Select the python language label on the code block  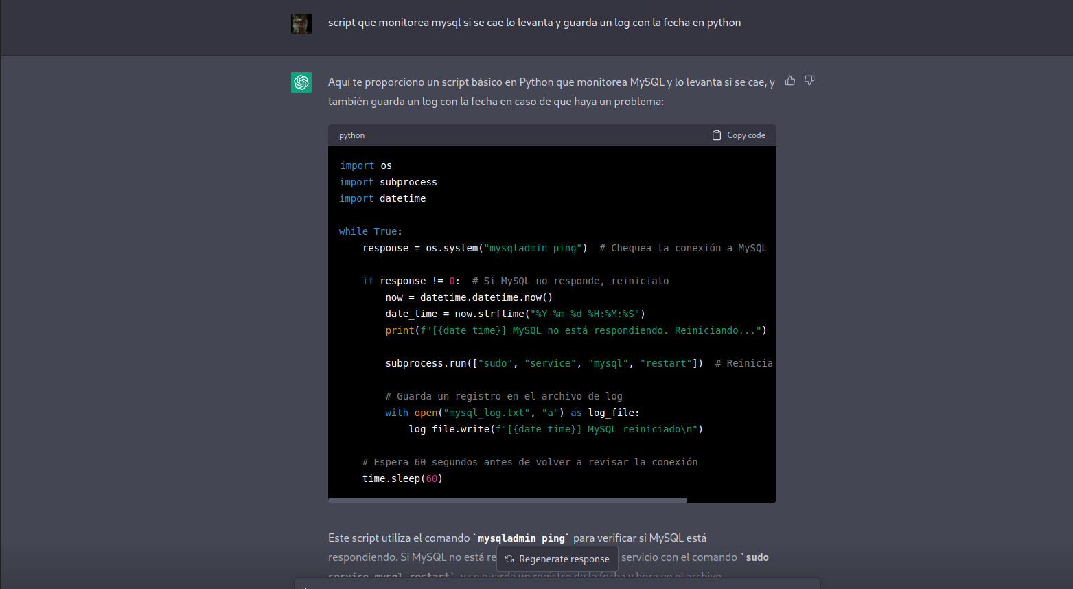tap(351, 135)
